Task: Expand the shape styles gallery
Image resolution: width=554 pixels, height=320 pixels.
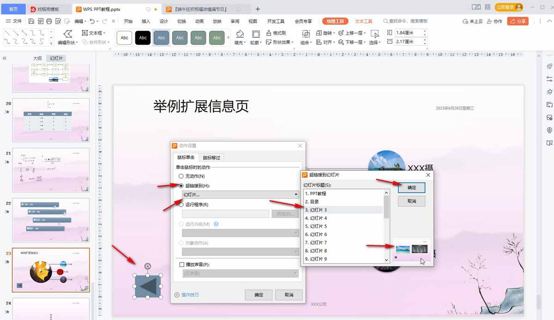Action: (x=229, y=38)
